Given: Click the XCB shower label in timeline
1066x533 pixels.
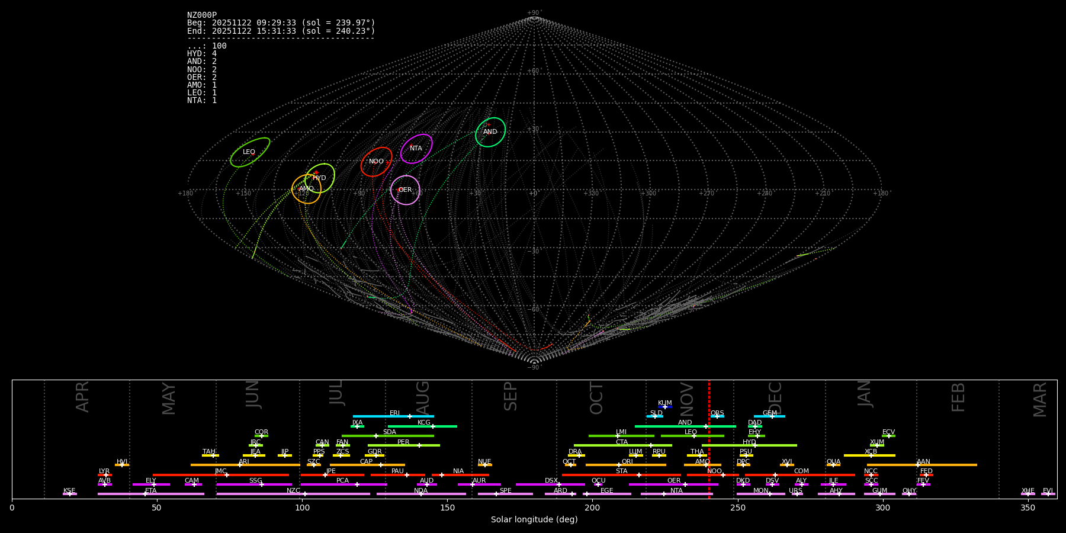Looking at the screenshot, I should click(871, 451).
